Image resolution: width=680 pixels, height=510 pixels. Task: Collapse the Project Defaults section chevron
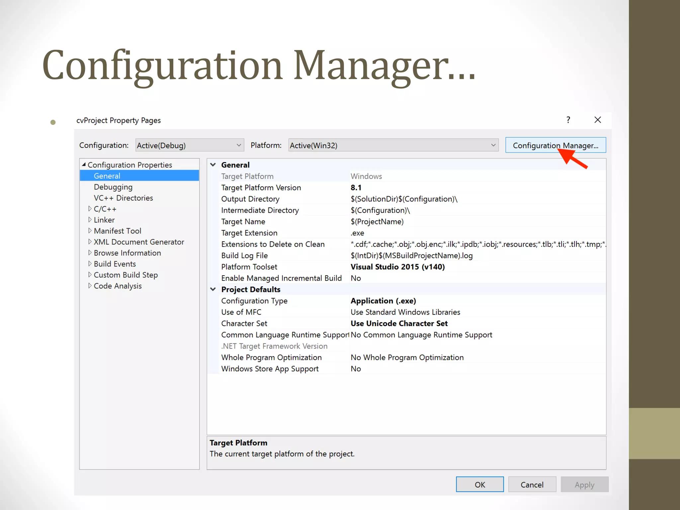213,289
